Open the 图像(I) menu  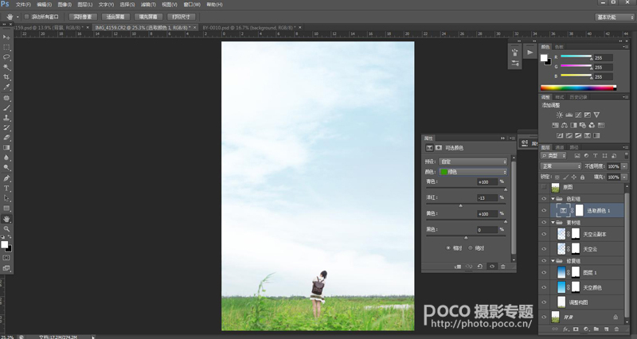[x=64, y=5]
